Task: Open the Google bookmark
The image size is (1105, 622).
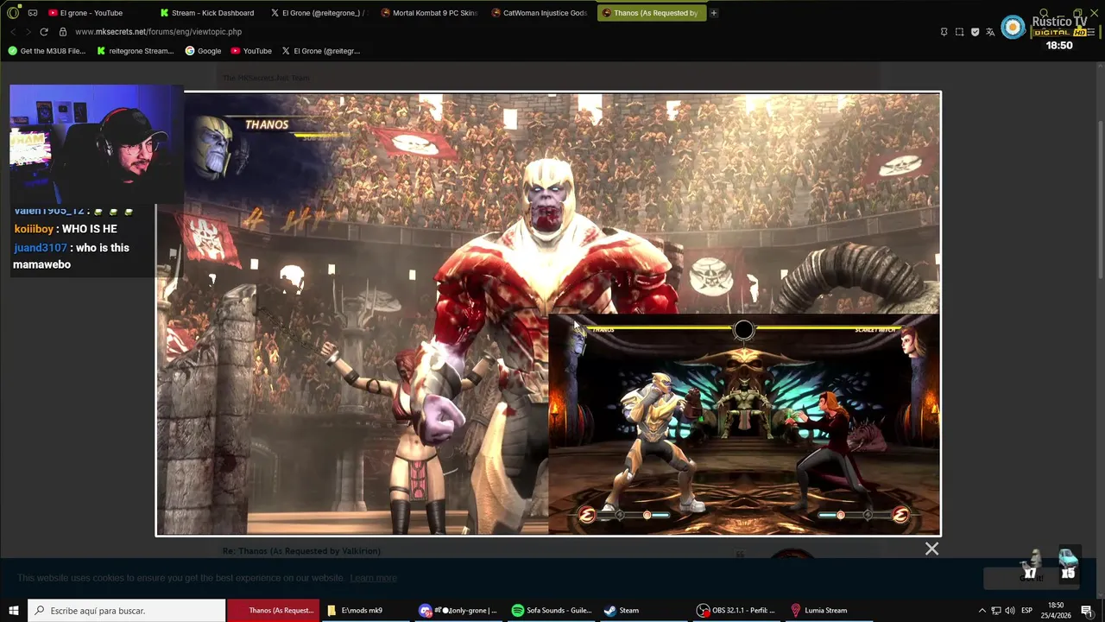Action: pos(203,51)
